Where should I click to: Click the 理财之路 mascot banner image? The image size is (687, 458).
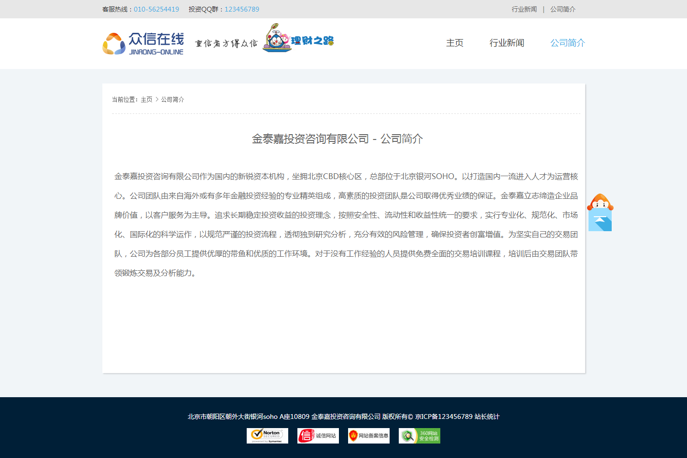pos(298,38)
